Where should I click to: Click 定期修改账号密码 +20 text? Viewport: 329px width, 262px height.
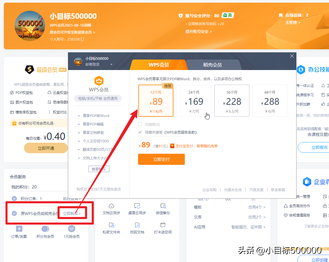click(206, 24)
